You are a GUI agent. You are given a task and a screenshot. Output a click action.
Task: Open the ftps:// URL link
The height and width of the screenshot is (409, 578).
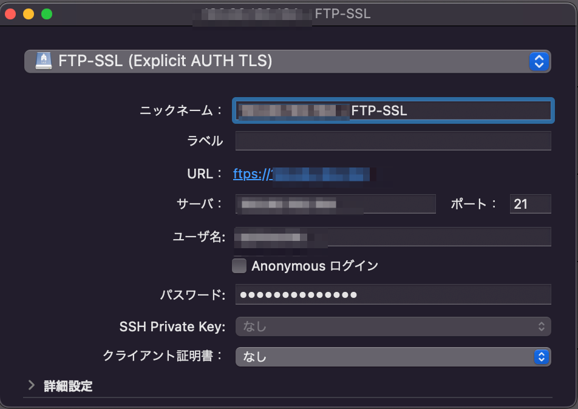[x=302, y=174]
